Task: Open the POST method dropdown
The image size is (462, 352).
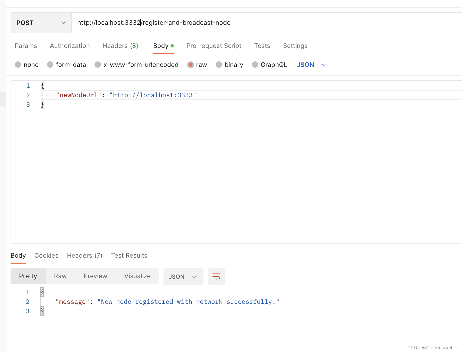Action: click(x=41, y=23)
